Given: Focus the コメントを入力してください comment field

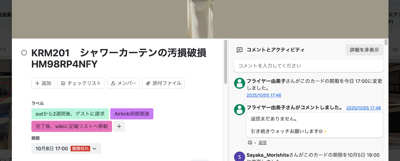Looking at the screenshot, I should (308, 66).
